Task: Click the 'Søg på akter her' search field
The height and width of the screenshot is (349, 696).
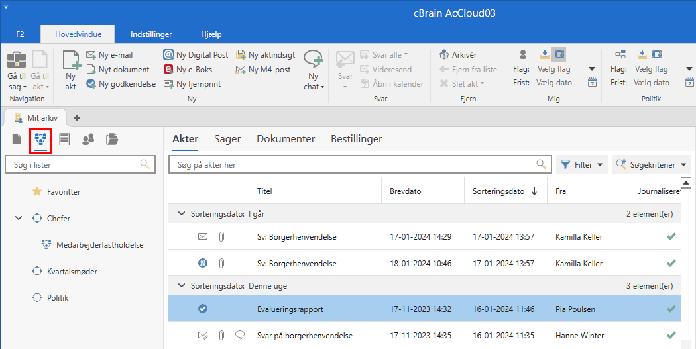Action: point(355,165)
